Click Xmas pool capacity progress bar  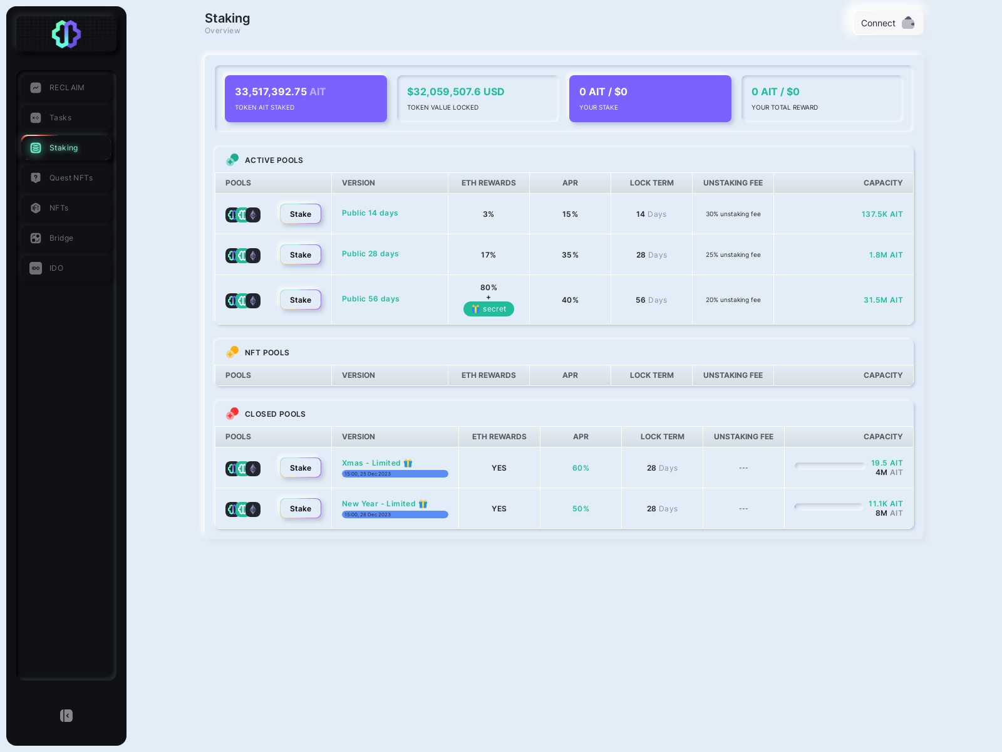(x=830, y=466)
